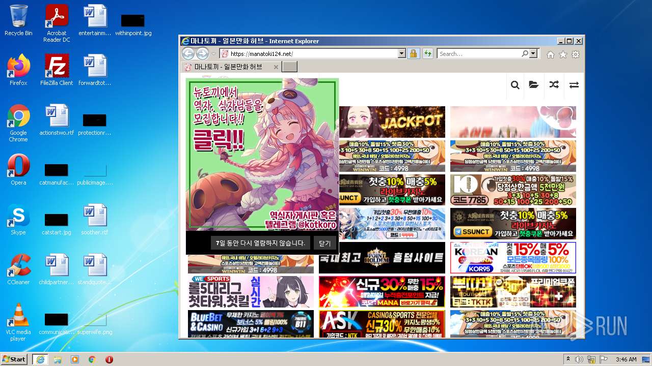Open recent pages dropdown next to Forward
Viewport: 652px width, 366px height.
point(214,54)
